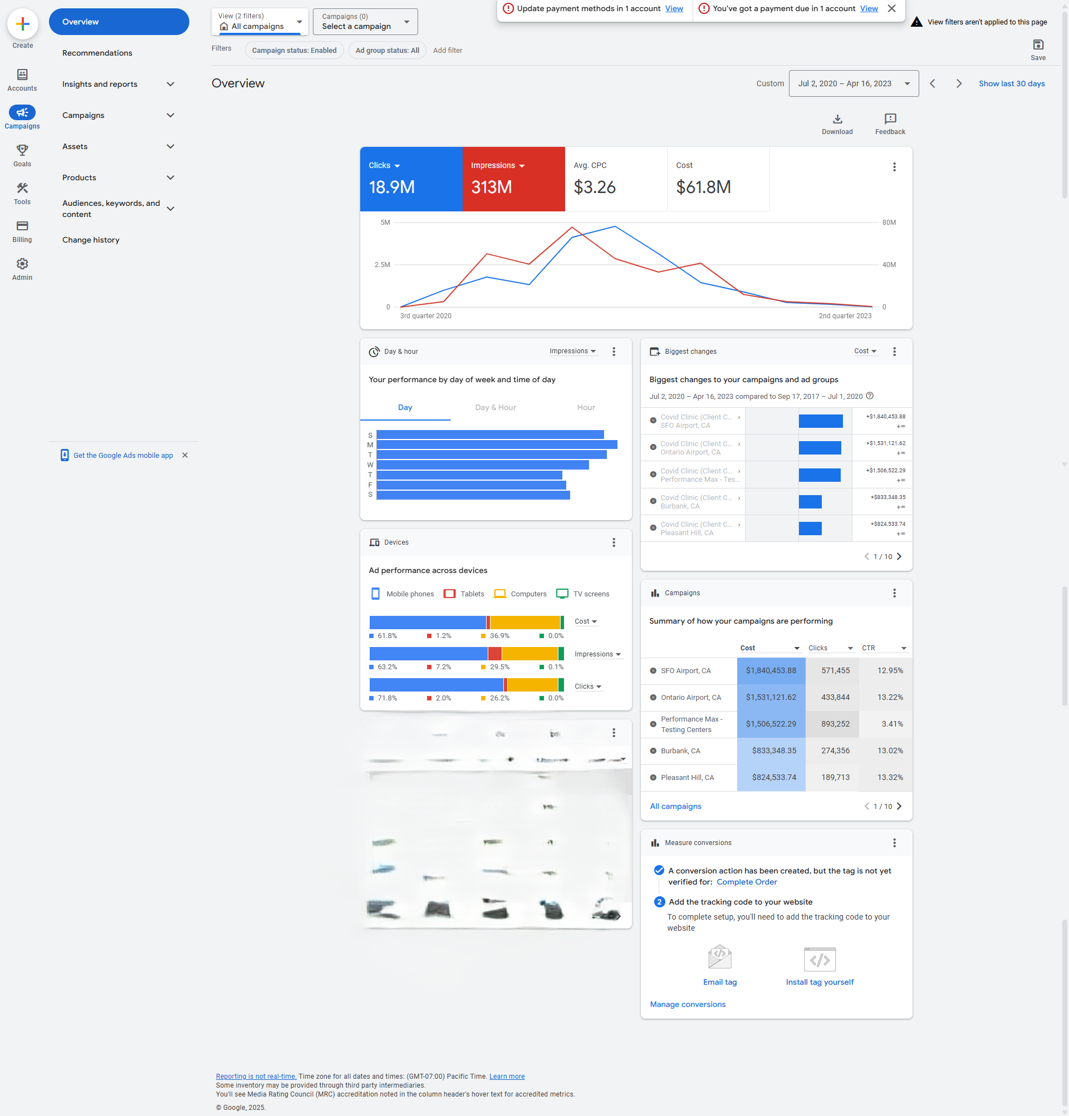This screenshot has width=1069, height=1116.
Task: Toggle the Clicks metric card on the chart
Action: [411, 179]
